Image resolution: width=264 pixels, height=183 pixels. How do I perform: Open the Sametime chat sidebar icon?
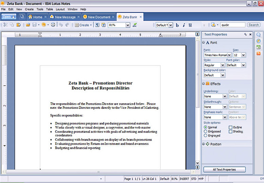pyautogui.click(x=258, y=35)
